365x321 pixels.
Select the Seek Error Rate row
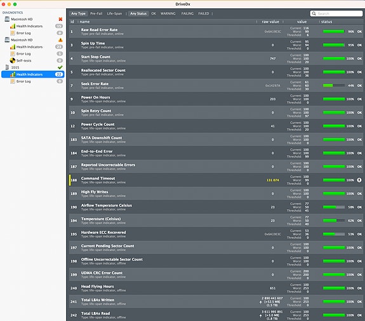coord(216,86)
